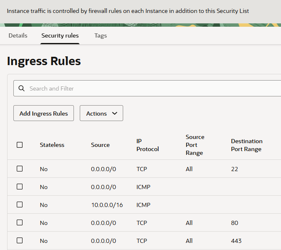Toggle the select-all checkbox in table header
The image size is (281, 250).
tap(20, 145)
